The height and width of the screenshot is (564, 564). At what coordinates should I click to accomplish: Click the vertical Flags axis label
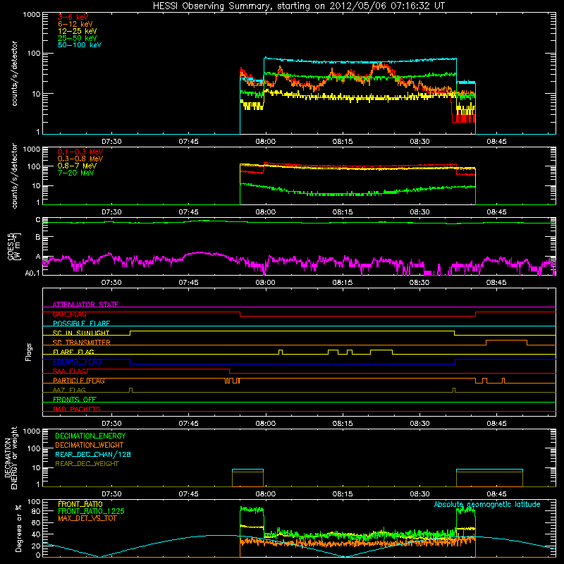click(29, 352)
